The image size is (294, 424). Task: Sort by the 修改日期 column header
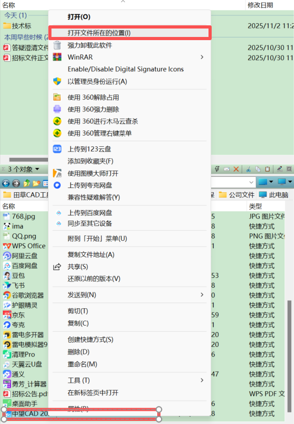pos(260,5)
